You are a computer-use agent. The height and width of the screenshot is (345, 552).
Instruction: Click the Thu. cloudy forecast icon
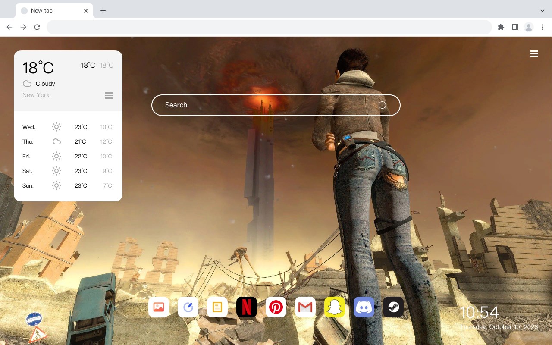click(56, 141)
